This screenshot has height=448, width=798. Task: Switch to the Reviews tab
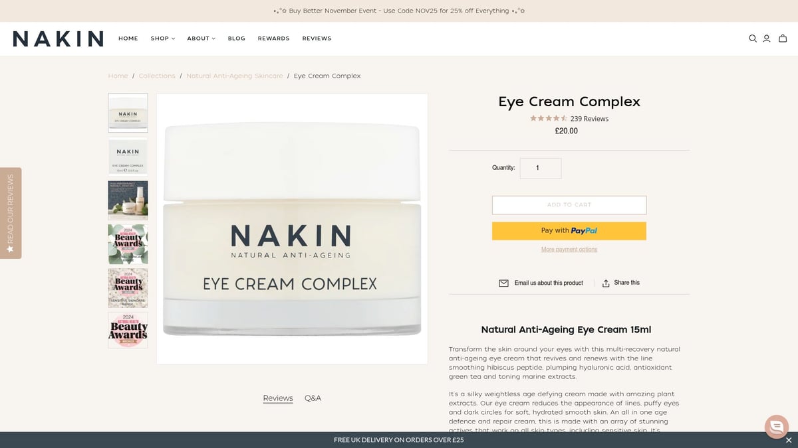pos(278,398)
